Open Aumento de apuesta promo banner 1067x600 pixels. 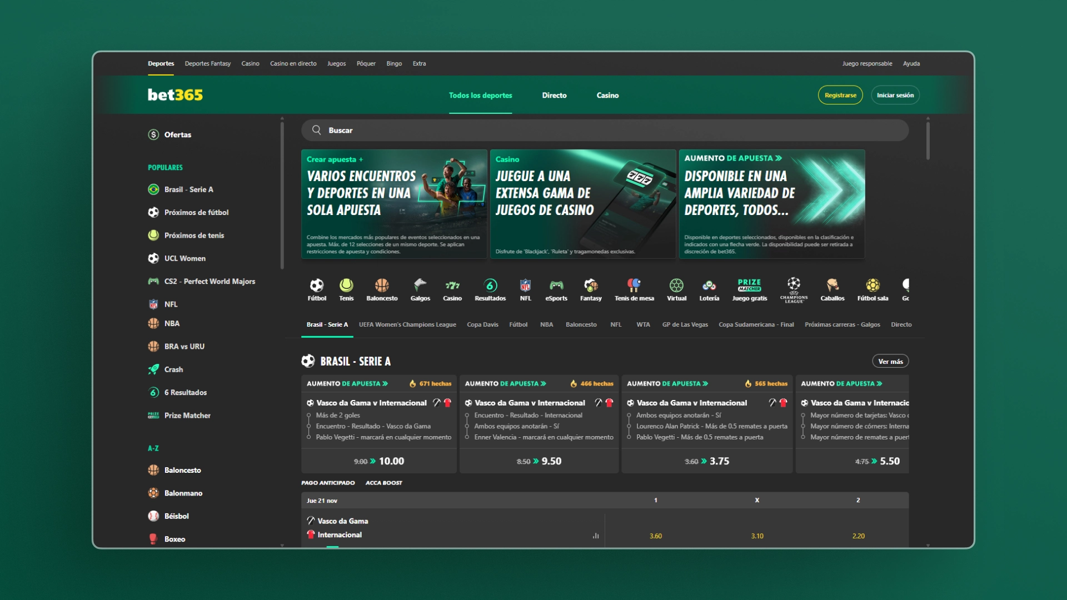pos(772,204)
